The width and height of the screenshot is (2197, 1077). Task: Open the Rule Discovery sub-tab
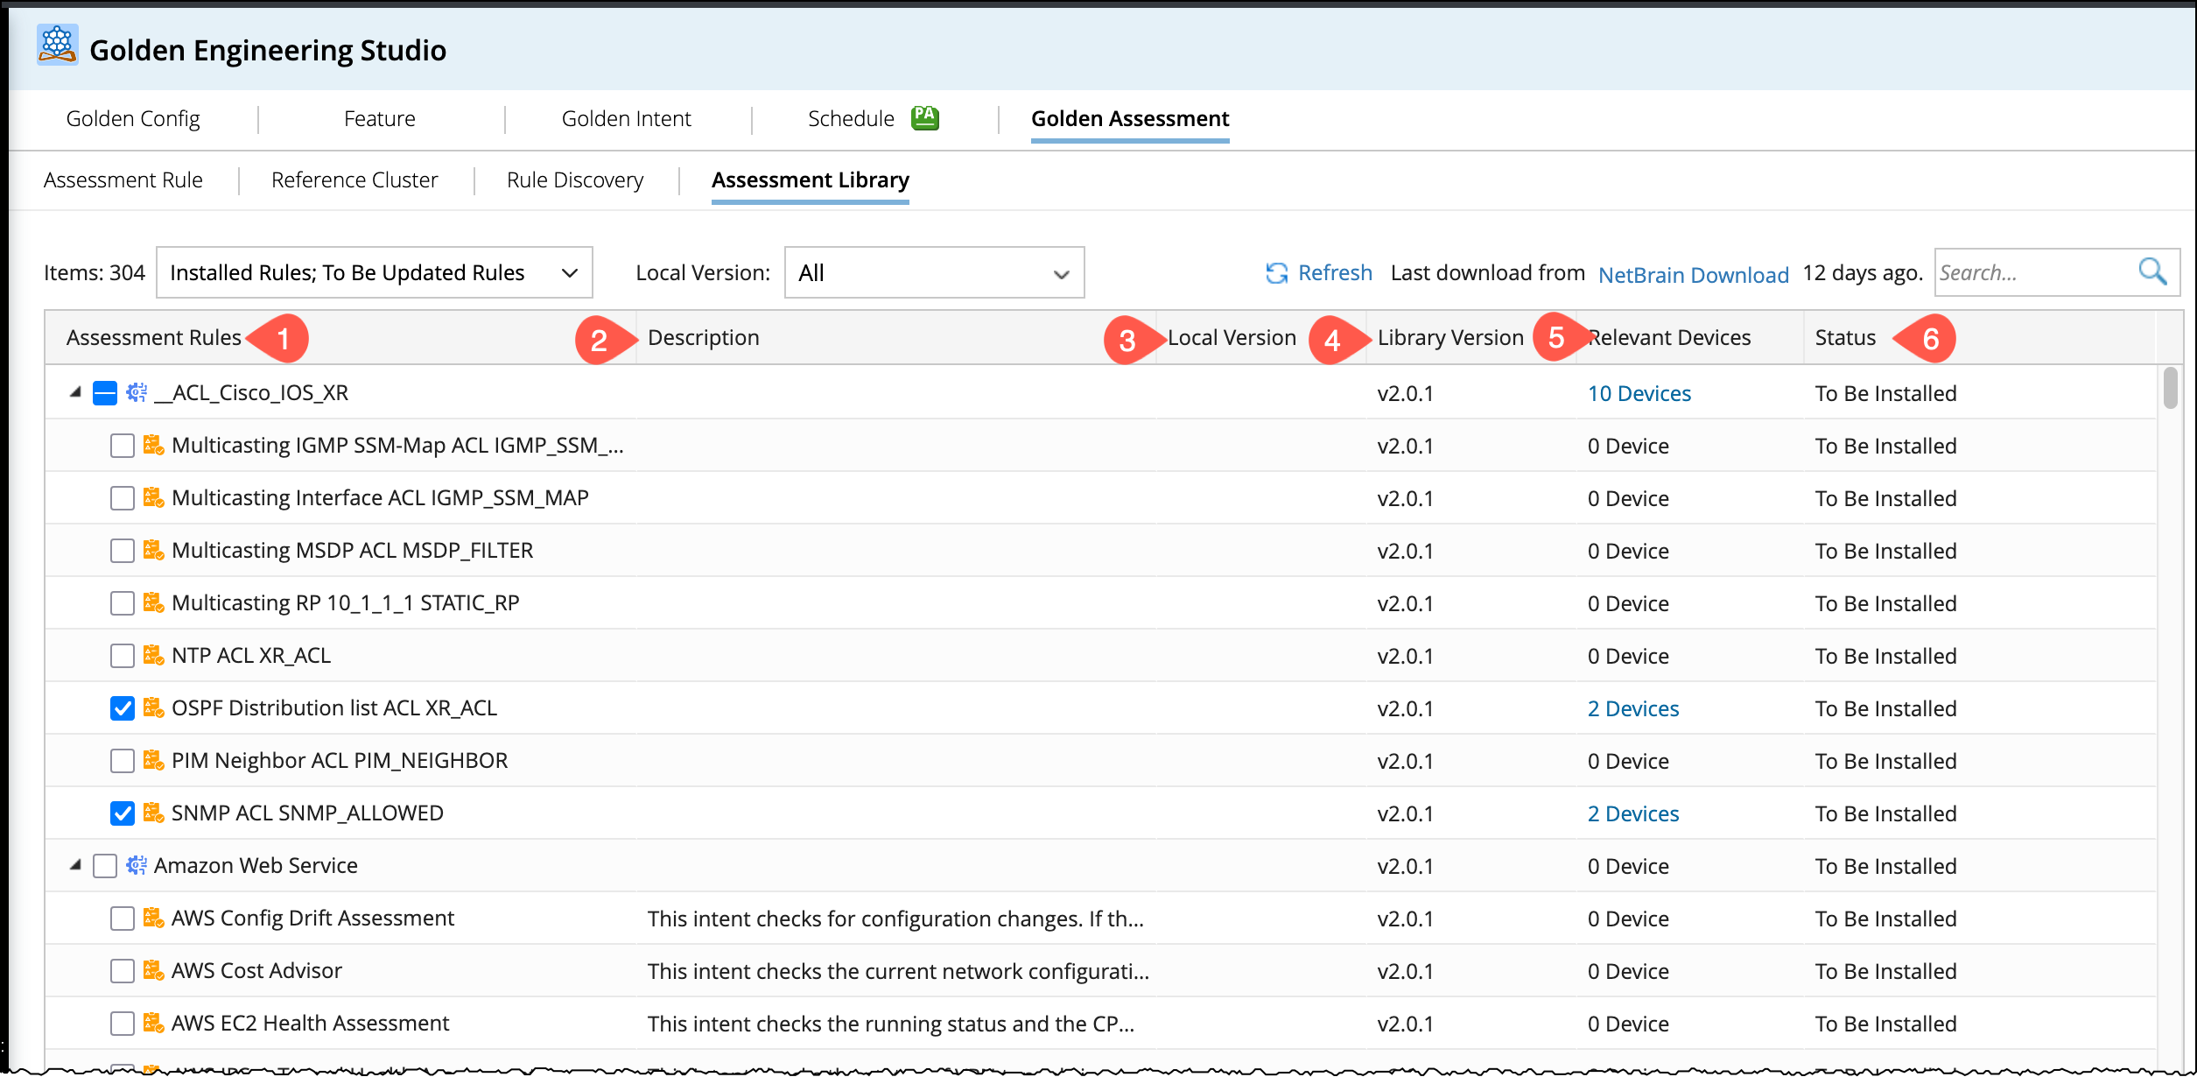574,179
